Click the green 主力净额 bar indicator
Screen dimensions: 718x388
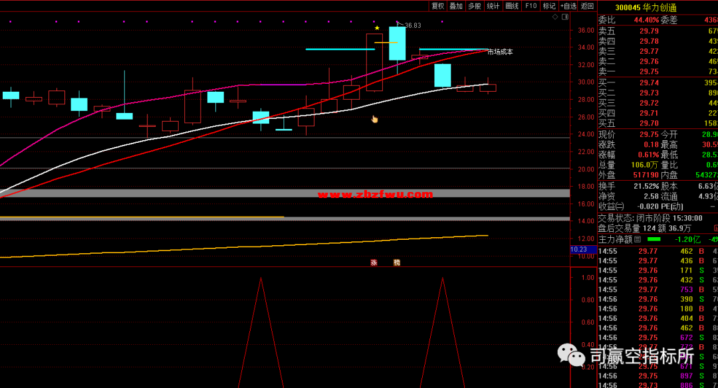[654, 239]
